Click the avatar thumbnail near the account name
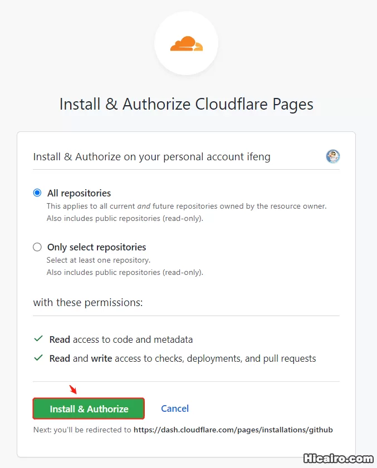The height and width of the screenshot is (468, 377). coord(332,157)
